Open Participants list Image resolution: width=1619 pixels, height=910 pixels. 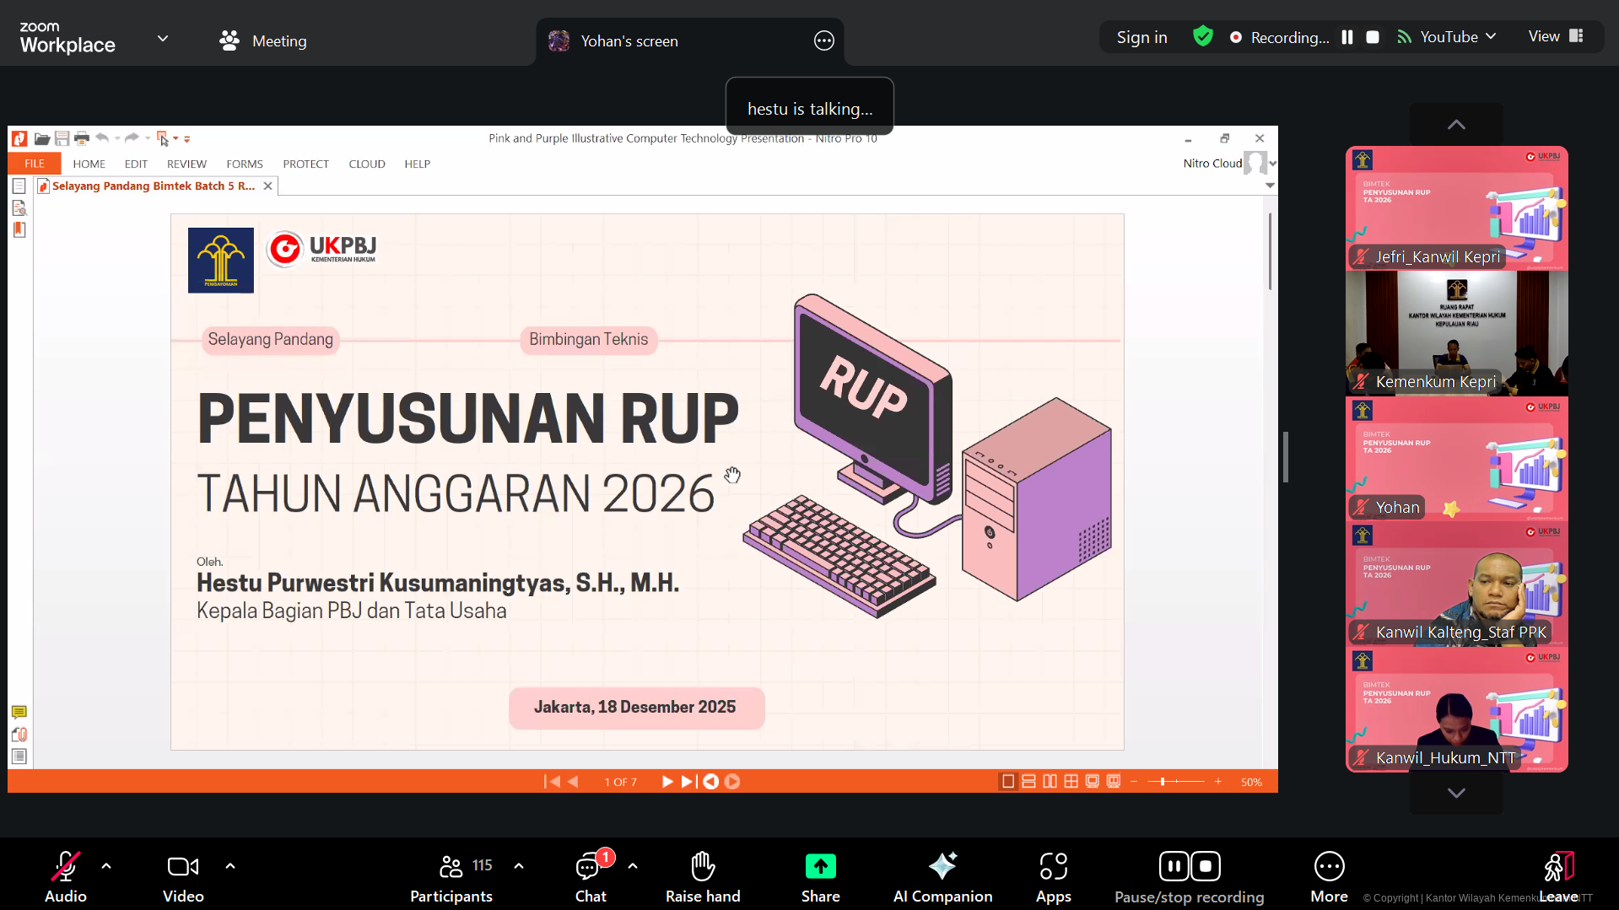(x=451, y=867)
